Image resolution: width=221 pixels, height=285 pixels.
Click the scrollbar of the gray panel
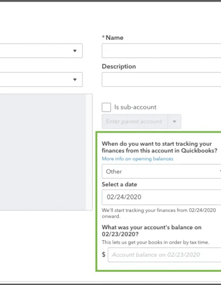click(89, 152)
